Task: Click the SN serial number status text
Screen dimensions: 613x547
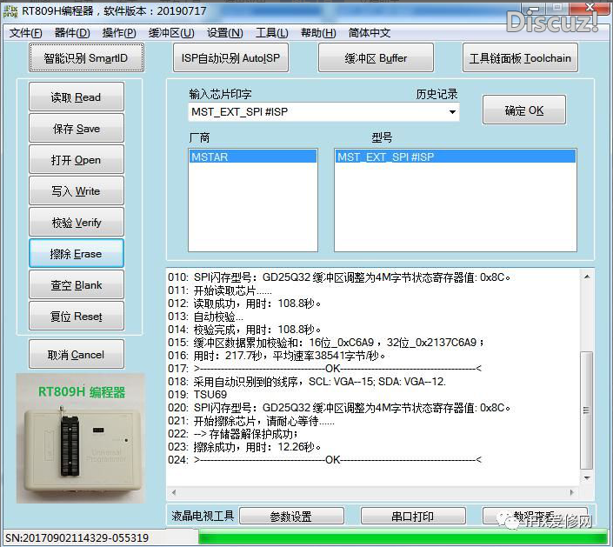Action: [77, 537]
